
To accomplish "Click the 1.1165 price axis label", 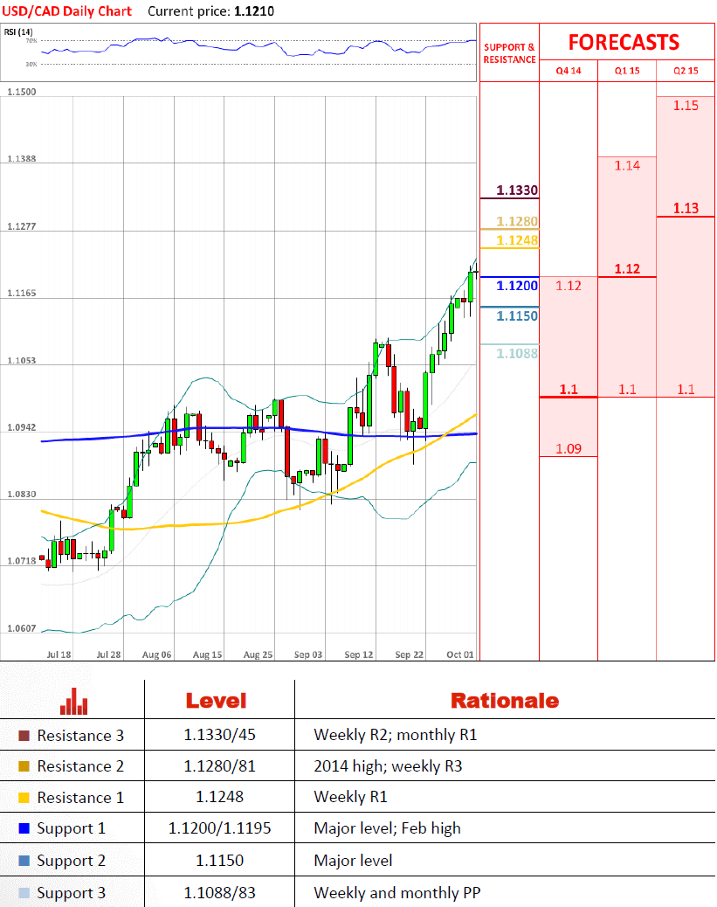I will [21, 294].
